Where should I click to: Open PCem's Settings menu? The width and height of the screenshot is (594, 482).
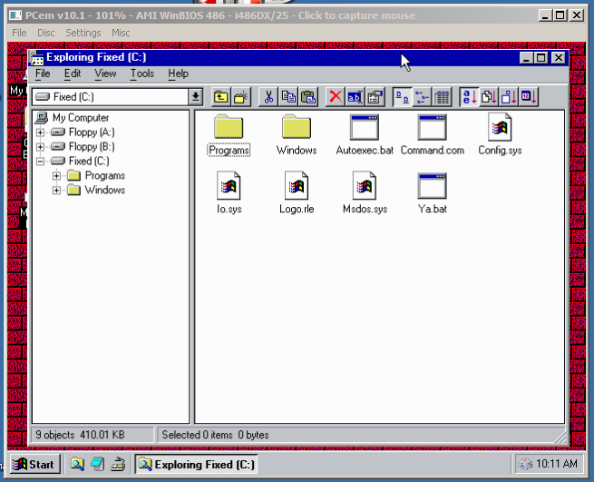pos(83,33)
